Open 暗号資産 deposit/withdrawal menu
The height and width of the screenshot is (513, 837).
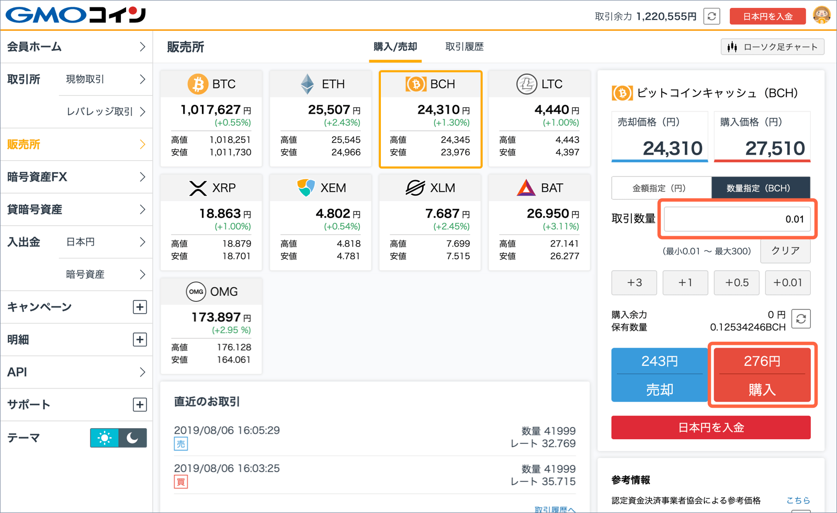tap(106, 274)
